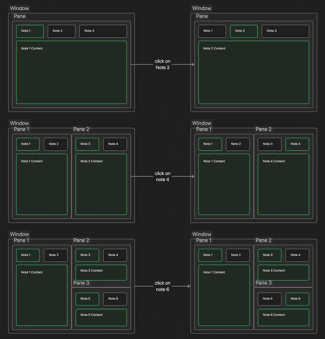Open Note 2 tab in two-pane window showing Note 4 Content
The width and height of the screenshot is (325, 339).
click(x=238, y=144)
